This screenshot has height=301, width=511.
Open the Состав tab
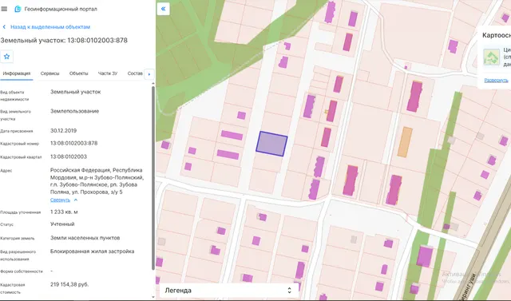(x=135, y=73)
